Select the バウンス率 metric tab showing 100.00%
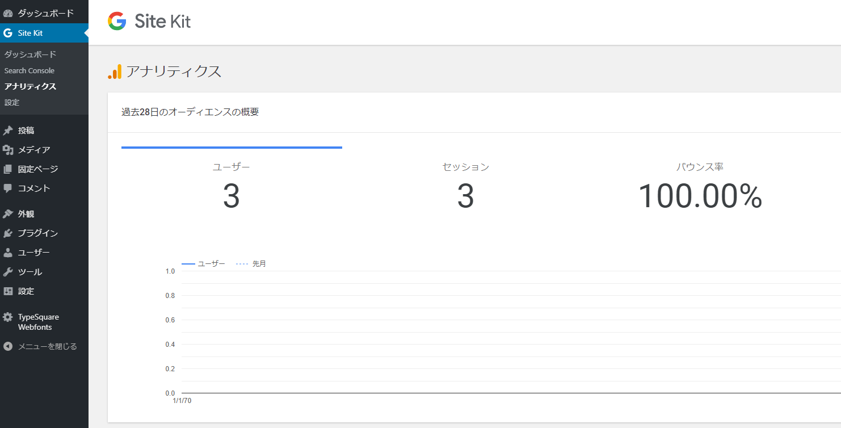This screenshot has width=841, height=428. coord(700,187)
